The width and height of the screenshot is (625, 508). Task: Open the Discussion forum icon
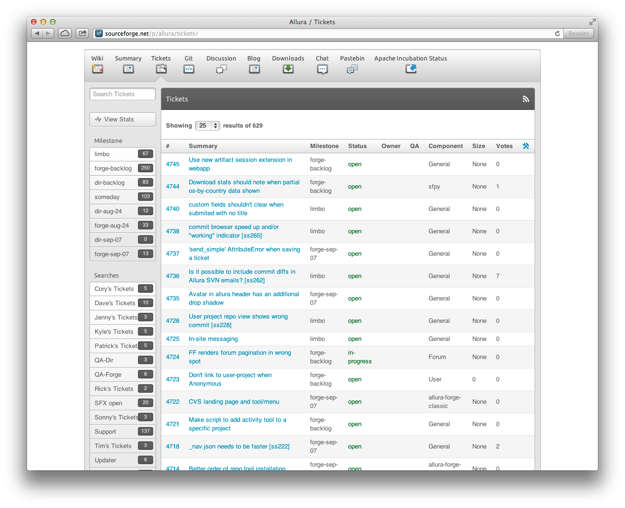tap(222, 69)
